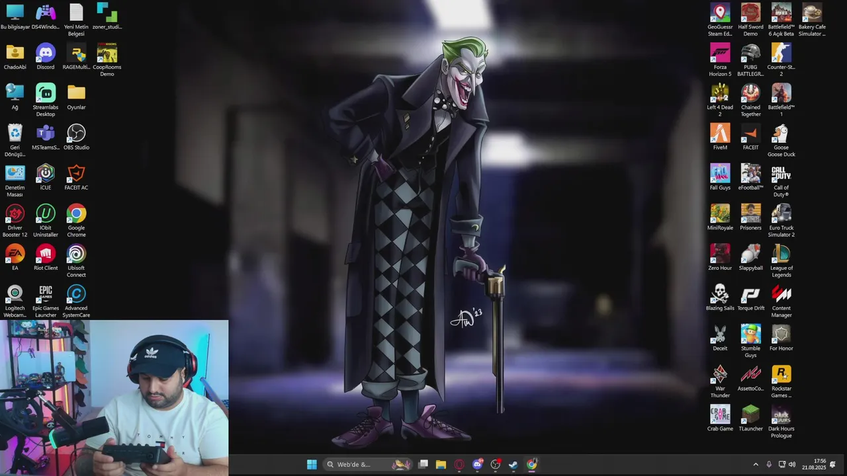Select the Content Manager icon
Image resolution: width=847 pixels, height=476 pixels.
pyautogui.click(x=781, y=301)
